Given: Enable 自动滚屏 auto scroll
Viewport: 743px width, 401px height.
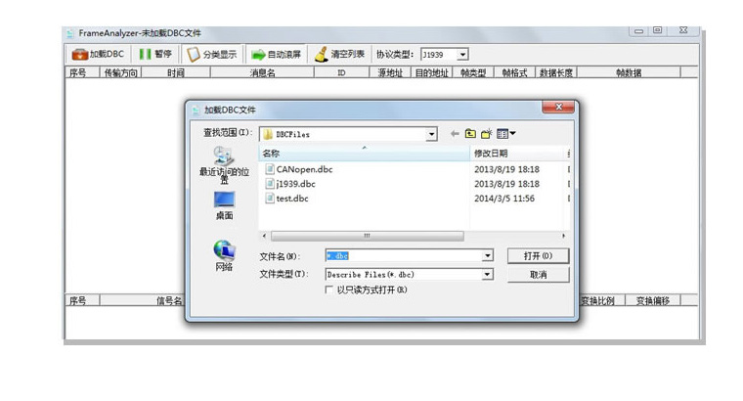Looking at the screenshot, I should 276,55.
